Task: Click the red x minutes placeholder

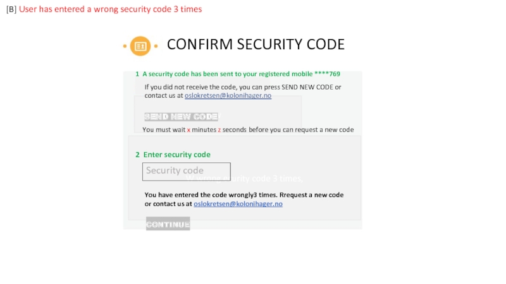Action: point(188,130)
